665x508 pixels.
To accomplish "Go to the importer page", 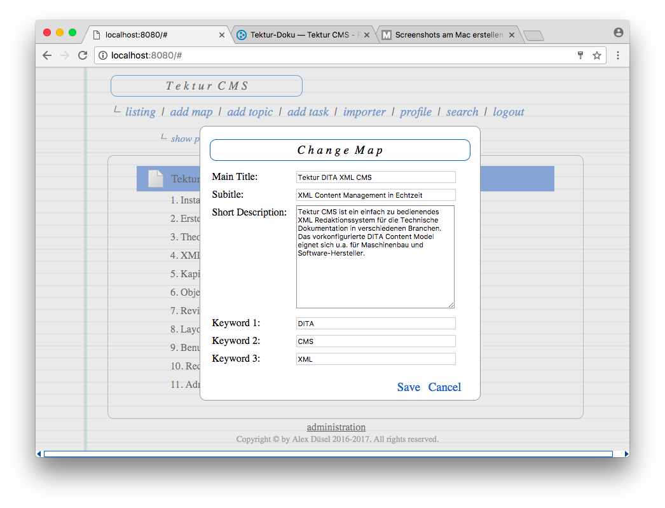I will coord(364,112).
